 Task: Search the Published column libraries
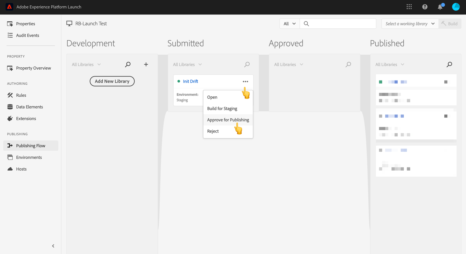click(x=449, y=65)
